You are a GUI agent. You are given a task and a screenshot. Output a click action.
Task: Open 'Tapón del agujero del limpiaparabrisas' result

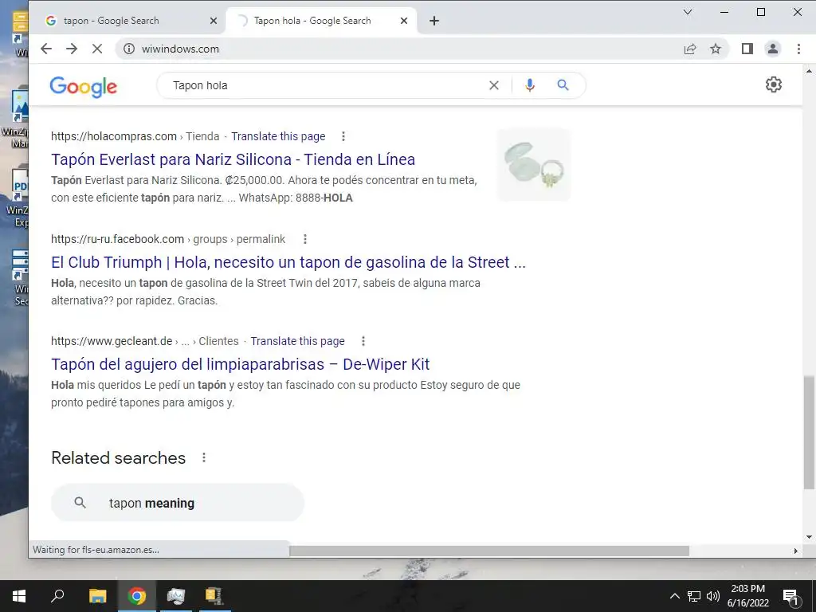pyautogui.click(x=241, y=364)
